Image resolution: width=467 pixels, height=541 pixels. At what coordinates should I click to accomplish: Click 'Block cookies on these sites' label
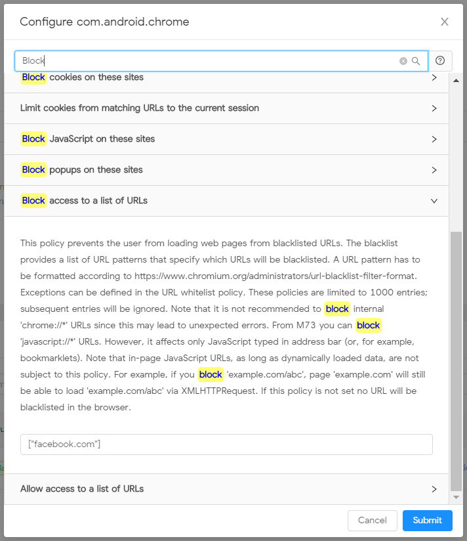click(x=82, y=77)
